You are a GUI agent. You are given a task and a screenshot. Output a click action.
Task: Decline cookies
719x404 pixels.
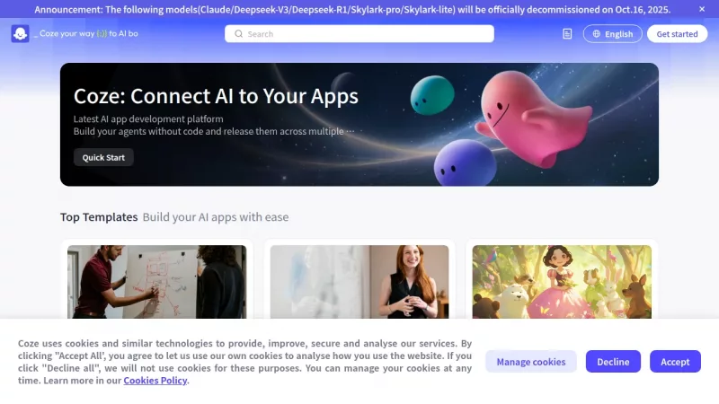coord(613,362)
